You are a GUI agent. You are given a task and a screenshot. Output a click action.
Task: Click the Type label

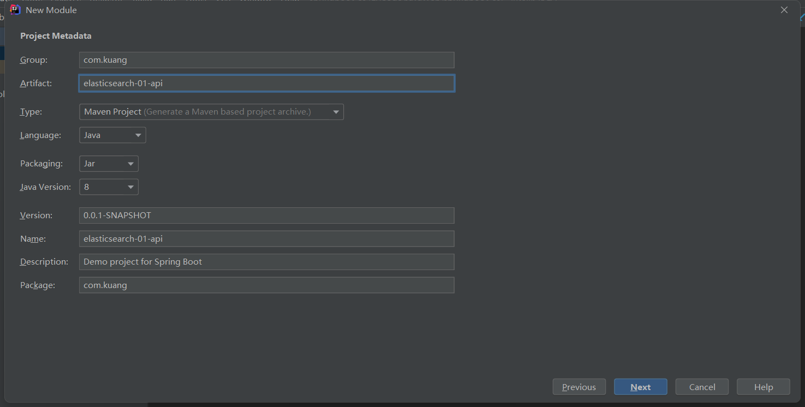click(31, 112)
